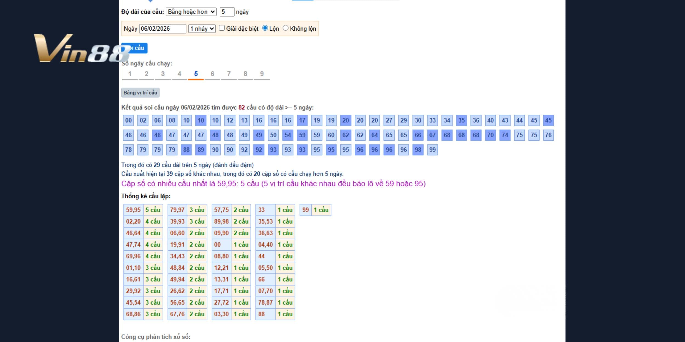This screenshot has width=685, height=342.
Task: Click dark-highlighted number box 17
Action: 302,120
